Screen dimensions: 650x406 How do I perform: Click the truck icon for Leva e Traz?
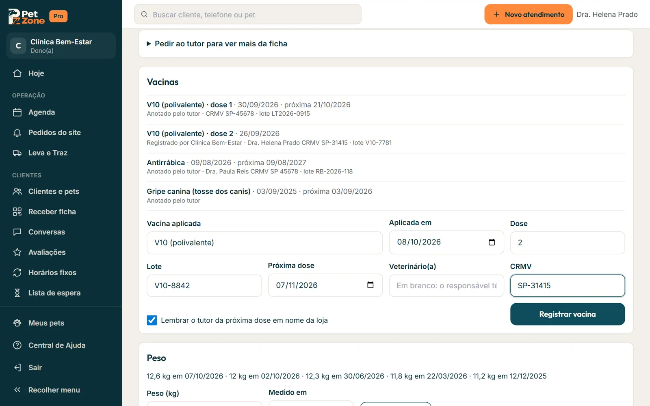click(x=17, y=153)
